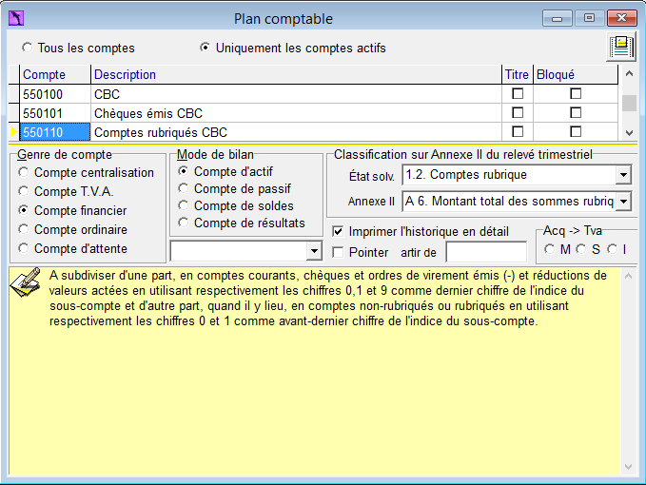The height and width of the screenshot is (485, 646).
Task: Open the empty dropdown below Mode de bilan
Action: pos(314,251)
